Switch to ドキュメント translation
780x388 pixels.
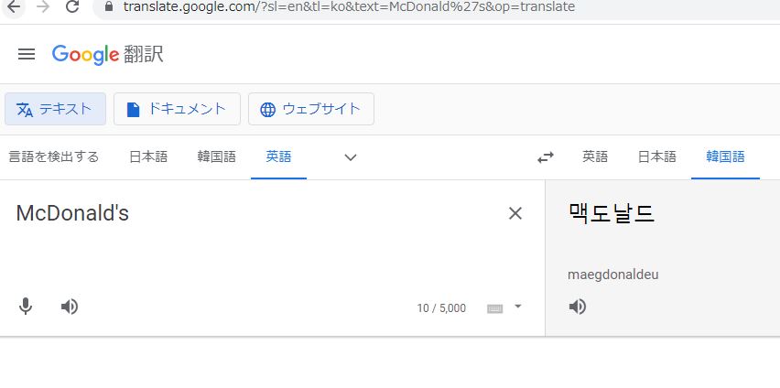tap(177, 109)
